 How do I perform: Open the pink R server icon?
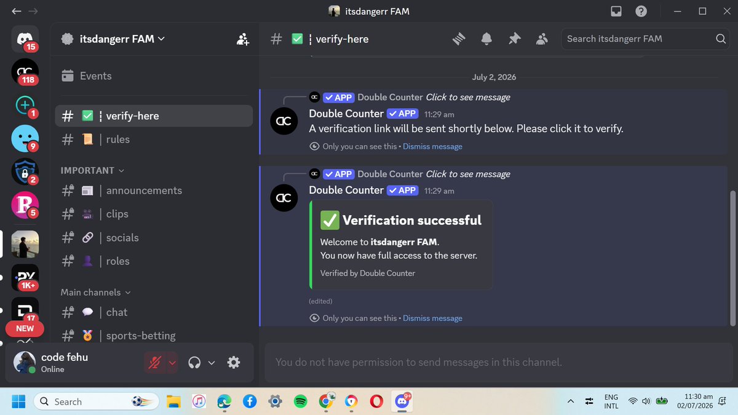[25, 205]
